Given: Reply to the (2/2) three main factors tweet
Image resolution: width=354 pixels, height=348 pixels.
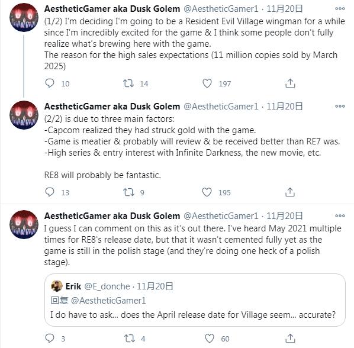Looking at the screenshot, I should pos(50,192).
